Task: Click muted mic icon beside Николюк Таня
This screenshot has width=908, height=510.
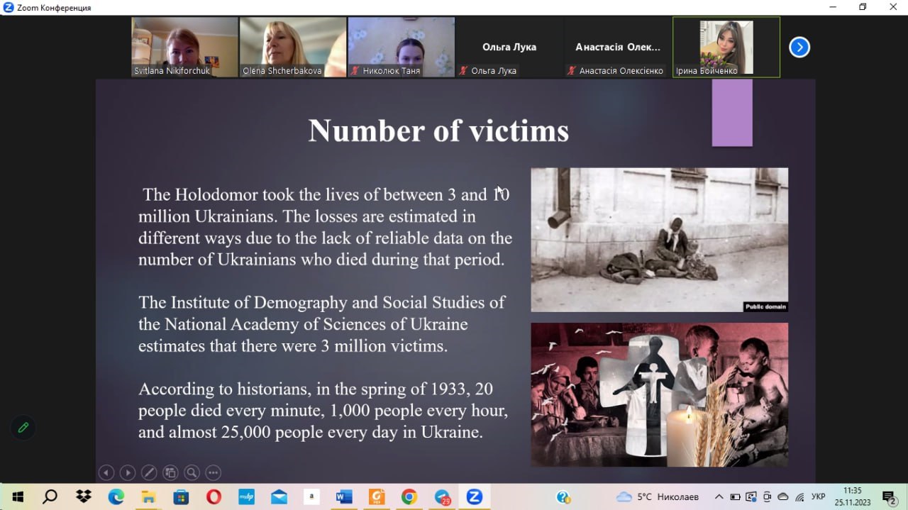Action: tap(355, 71)
